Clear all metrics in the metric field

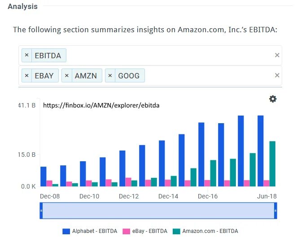point(277,55)
